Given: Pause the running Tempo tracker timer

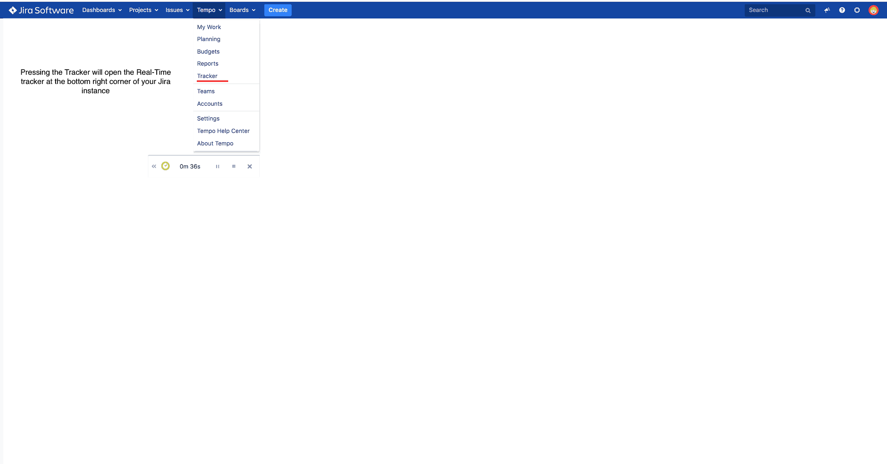Looking at the screenshot, I should tap(218, 166).
